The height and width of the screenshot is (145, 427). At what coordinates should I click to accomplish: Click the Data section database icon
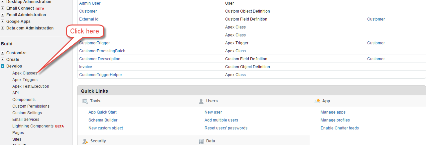[201, 141]
